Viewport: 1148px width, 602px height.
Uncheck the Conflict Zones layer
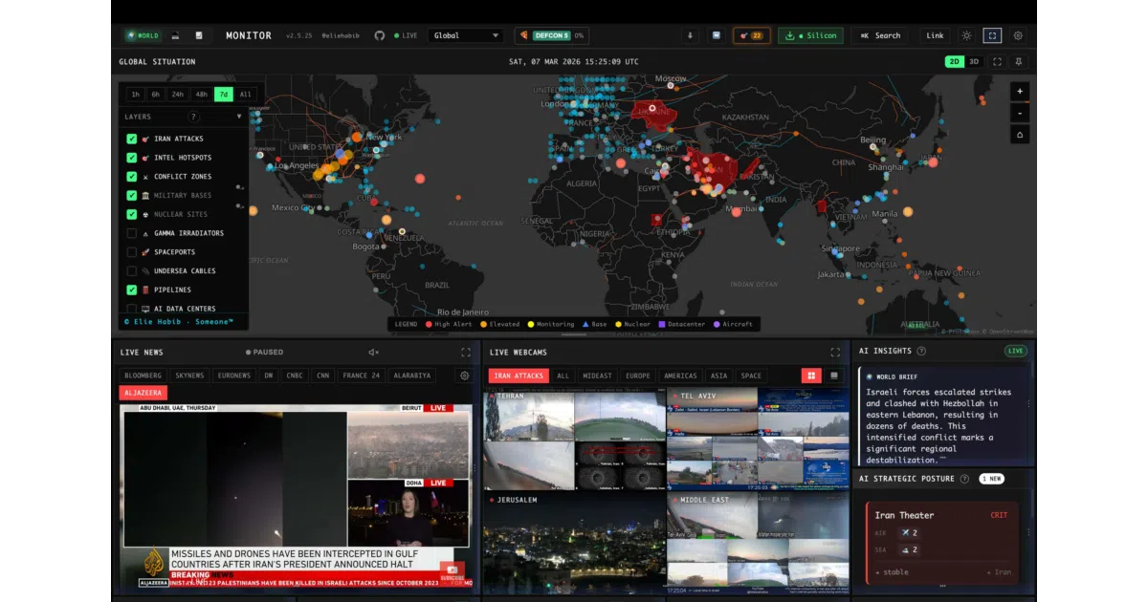coord(131,177)
